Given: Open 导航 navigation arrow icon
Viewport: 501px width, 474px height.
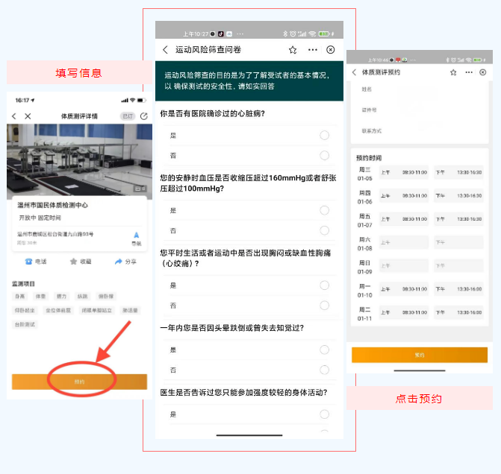Looking at the screenshot, I should 136,236.
